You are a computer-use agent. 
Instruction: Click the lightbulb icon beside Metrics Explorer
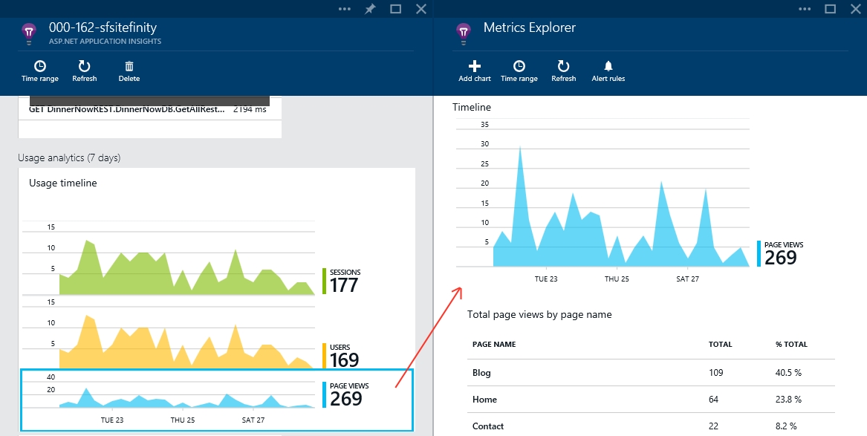[464, 33]
